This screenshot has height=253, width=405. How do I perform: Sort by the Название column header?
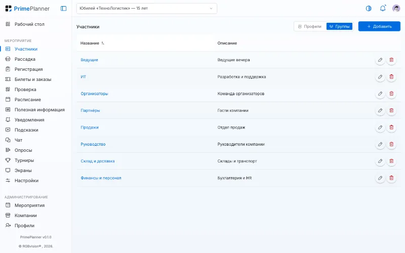click(92, 43)
